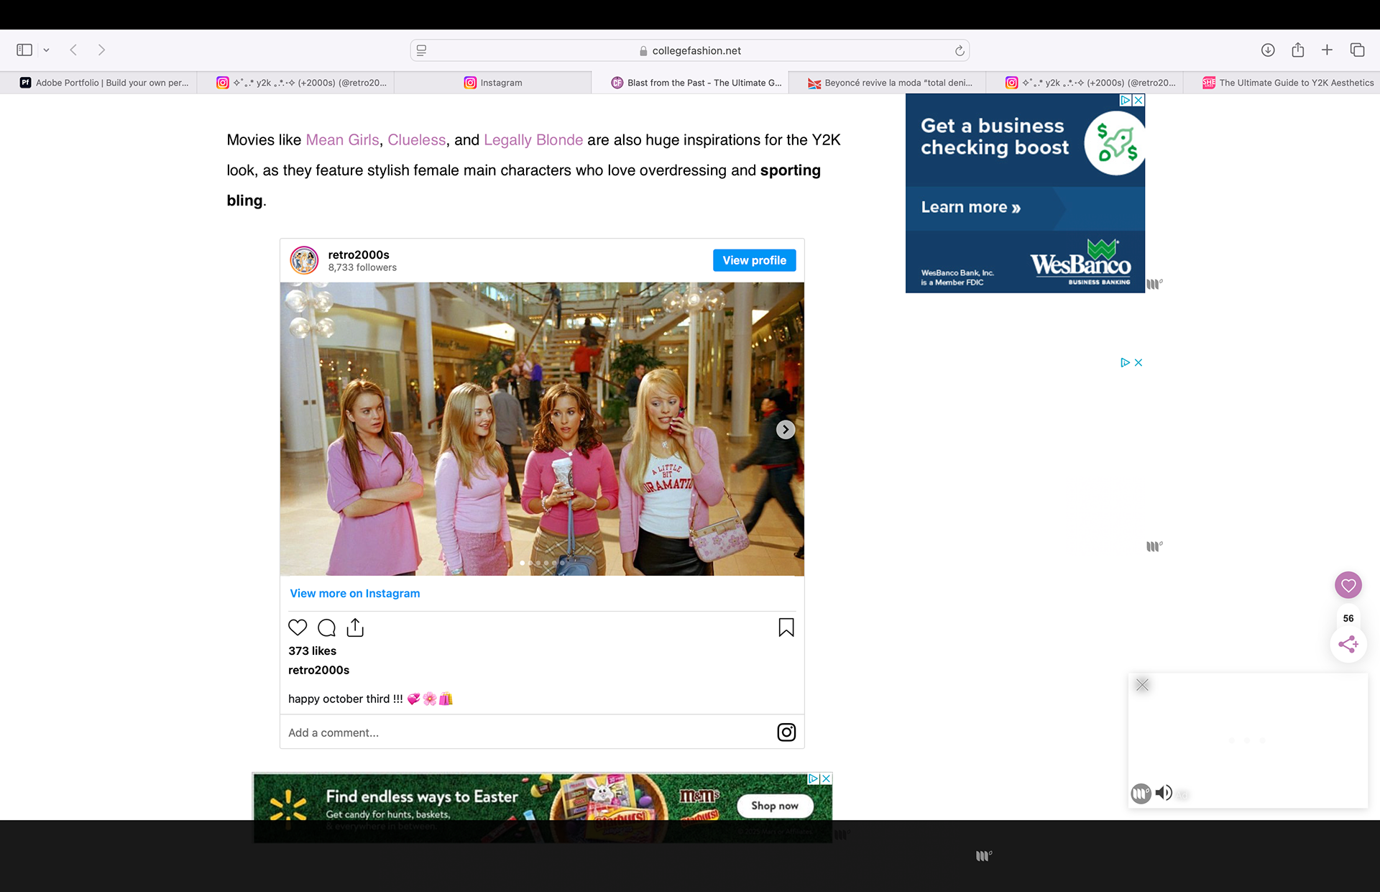Bookmark the Instagram post
Viewport: 1380px width, 892px height.
tap(786, 627)
